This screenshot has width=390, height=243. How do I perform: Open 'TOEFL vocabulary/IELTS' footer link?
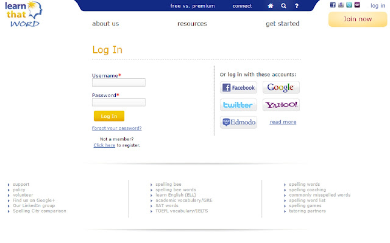[182, 211]
